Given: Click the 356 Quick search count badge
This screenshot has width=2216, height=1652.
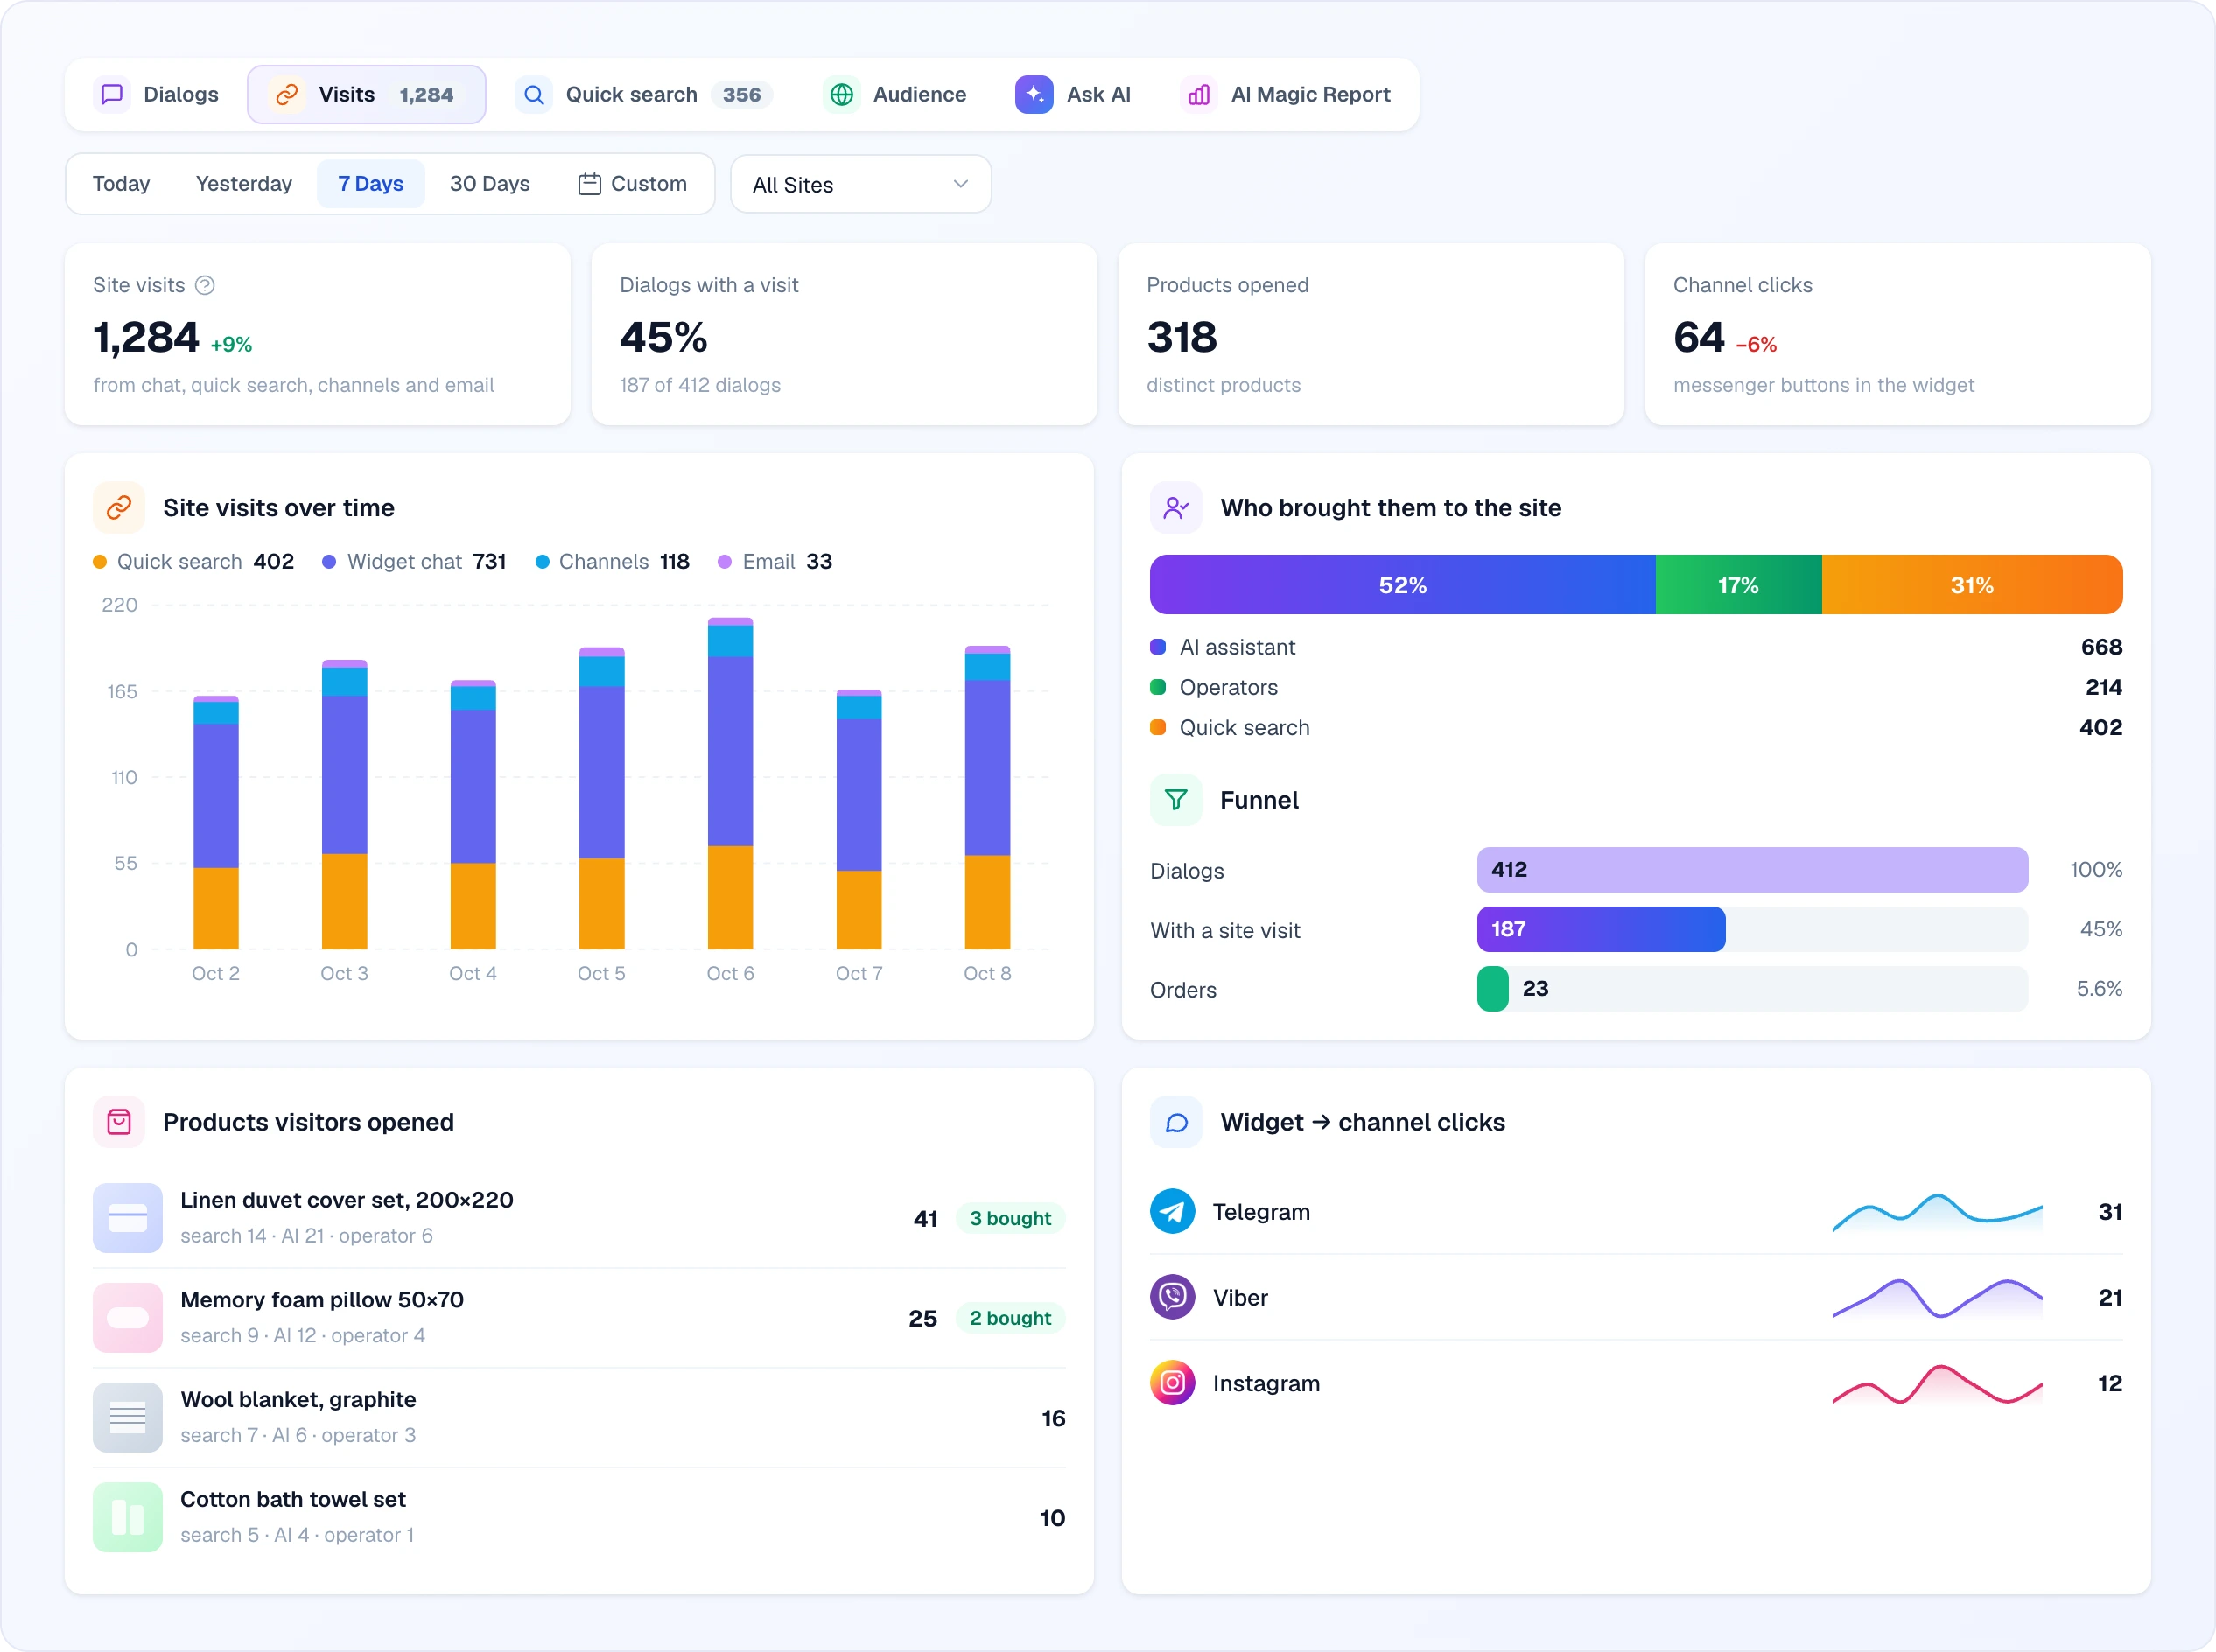Looking at the screenshot, I should (x=742, y=94).
